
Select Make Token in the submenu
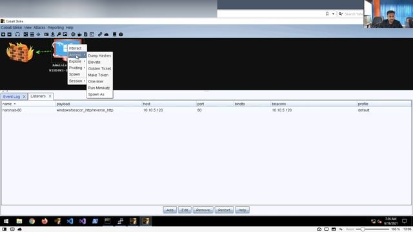coord(99,75)
